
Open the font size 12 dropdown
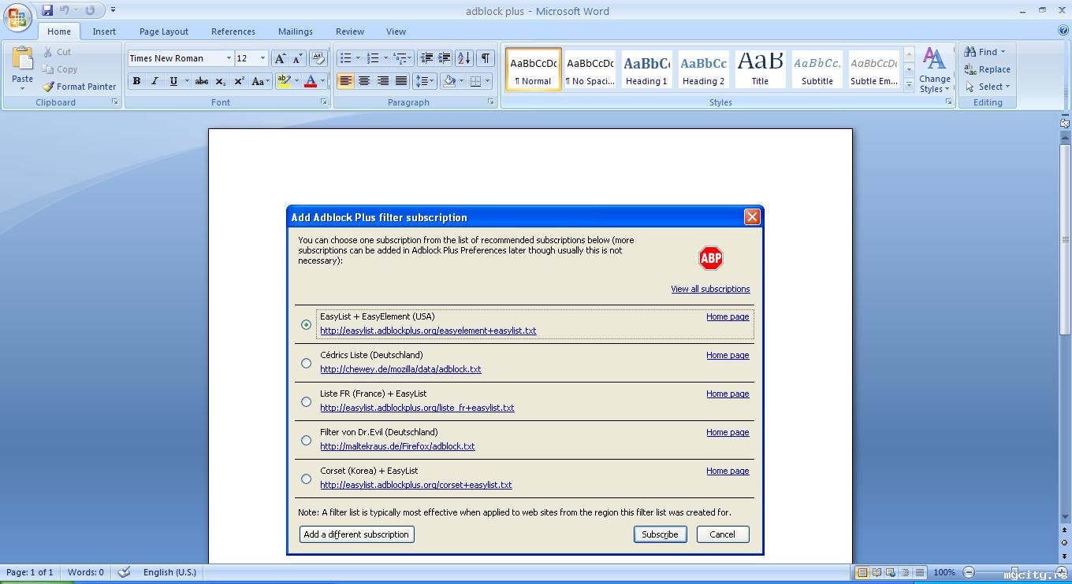pyautogui.click(x=262, y=58)
